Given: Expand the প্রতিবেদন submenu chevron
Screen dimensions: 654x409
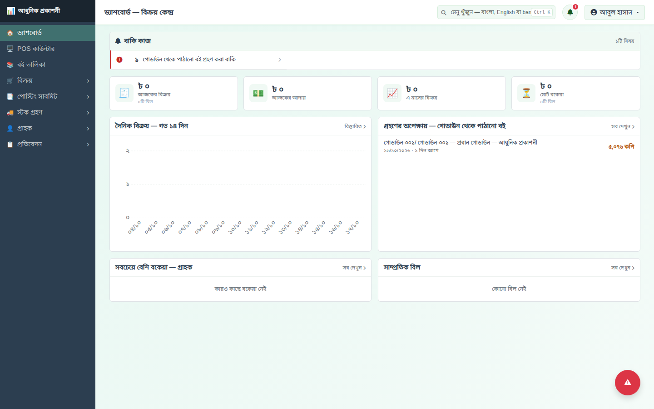Looking at the screenshot, I should [88, 145].
